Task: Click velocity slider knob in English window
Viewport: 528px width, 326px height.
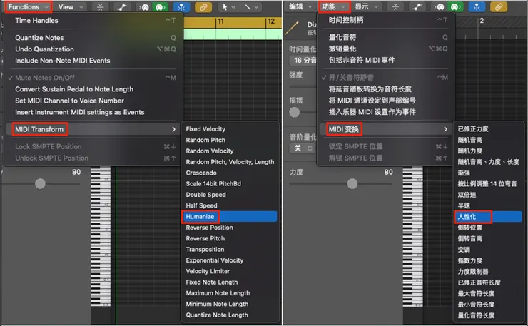Action: 40,184
